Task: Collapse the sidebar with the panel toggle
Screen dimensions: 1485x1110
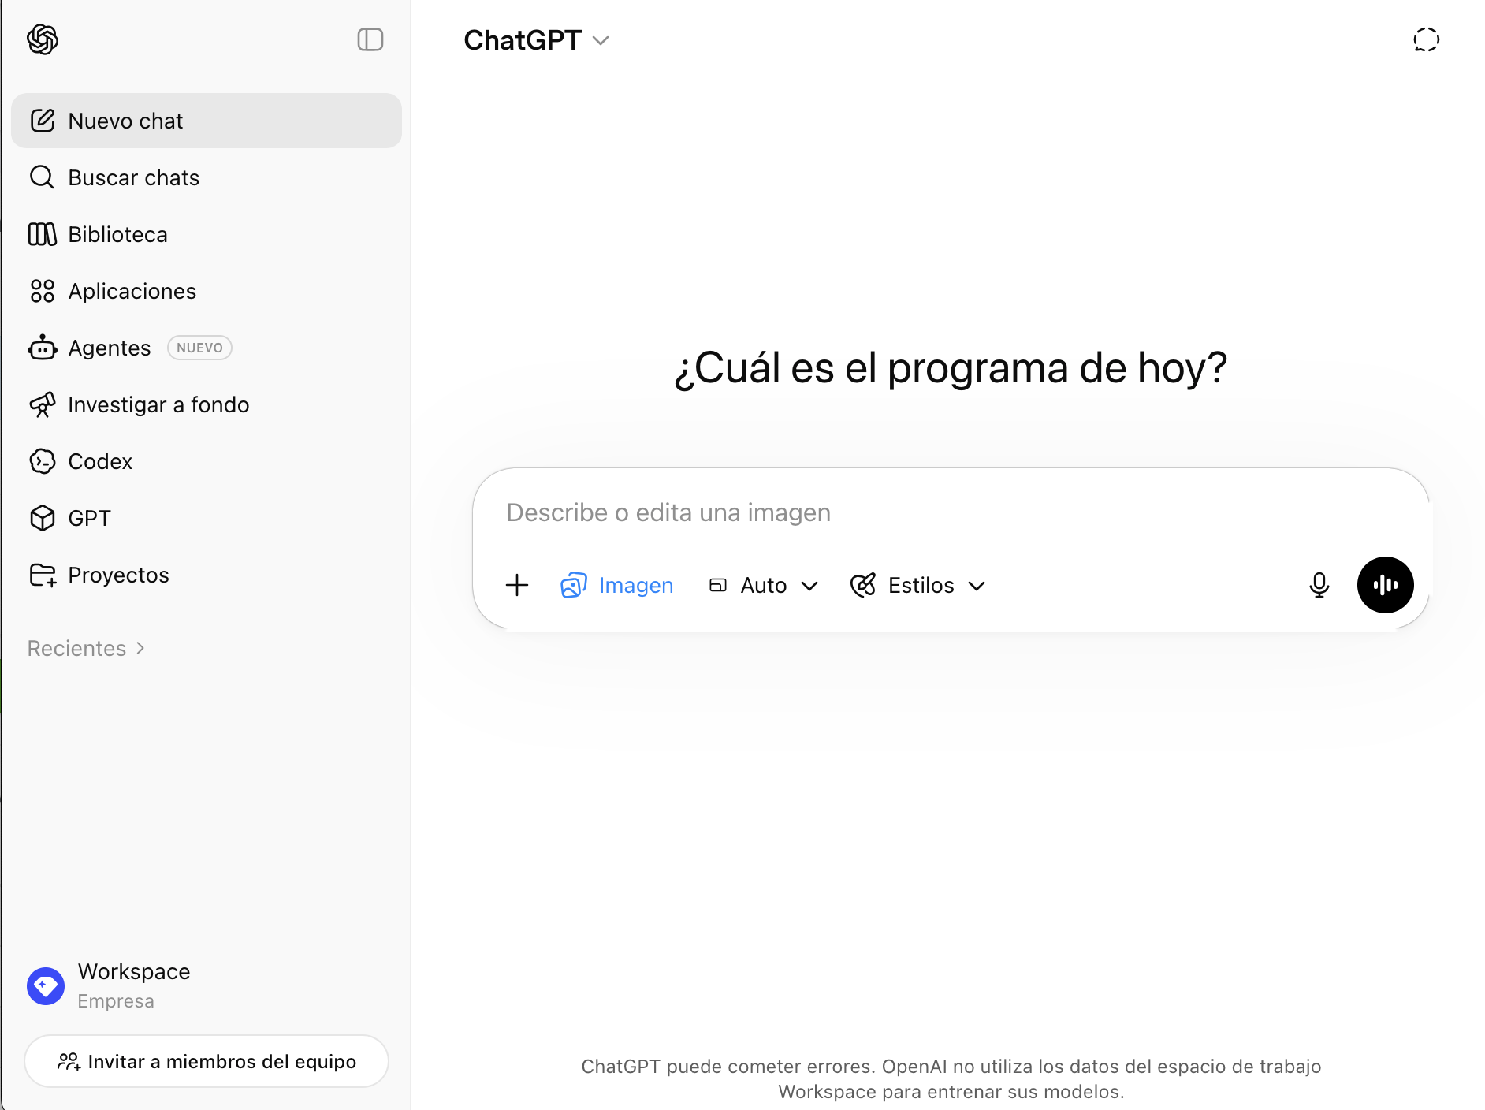Action: (370, 39)
